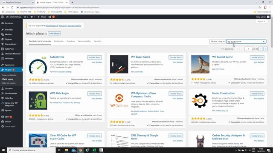This screenshot has width=273, height=153.
Task: Click the WPS Hide Login padlock thumbnail
Action: click(38, 101)
